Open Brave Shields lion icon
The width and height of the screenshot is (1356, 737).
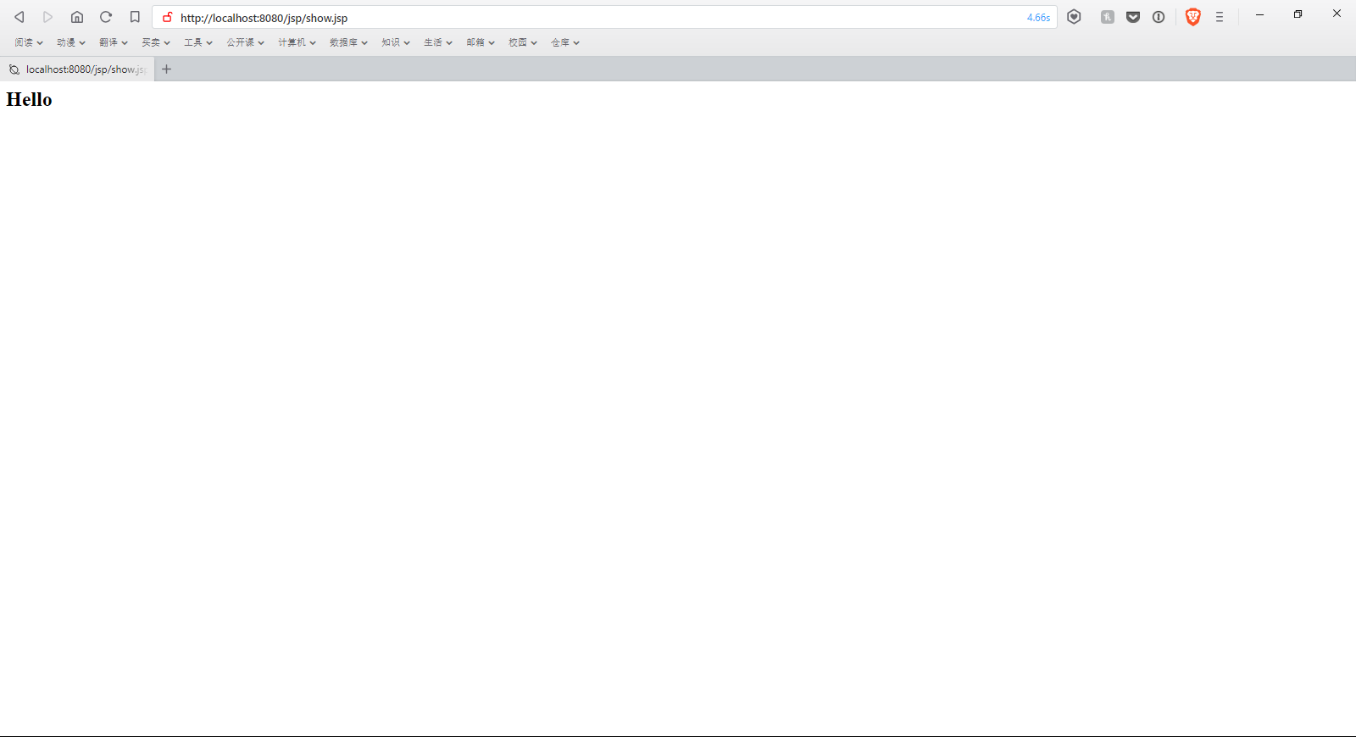click(1193, 17)
